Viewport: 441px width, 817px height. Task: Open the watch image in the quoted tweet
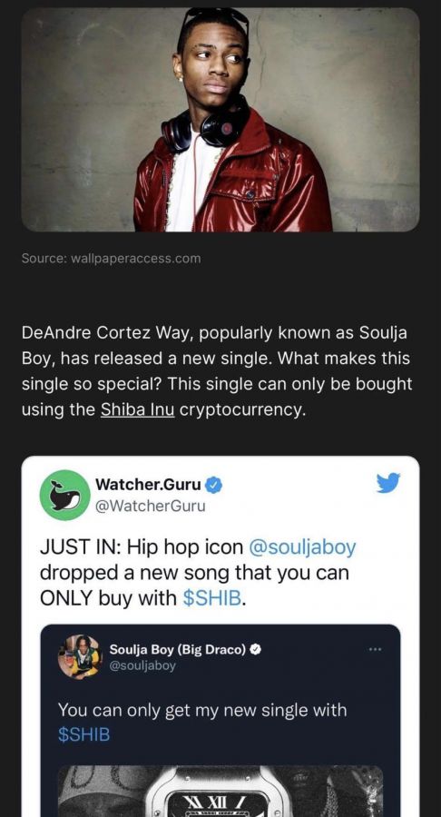tap(220, 791)
